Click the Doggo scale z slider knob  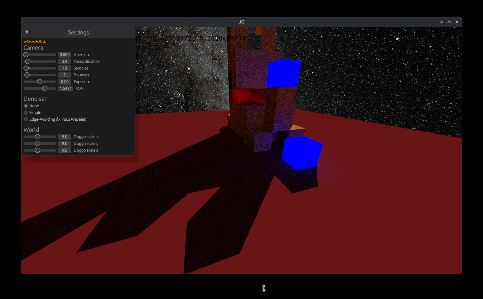tap(37, 150)
